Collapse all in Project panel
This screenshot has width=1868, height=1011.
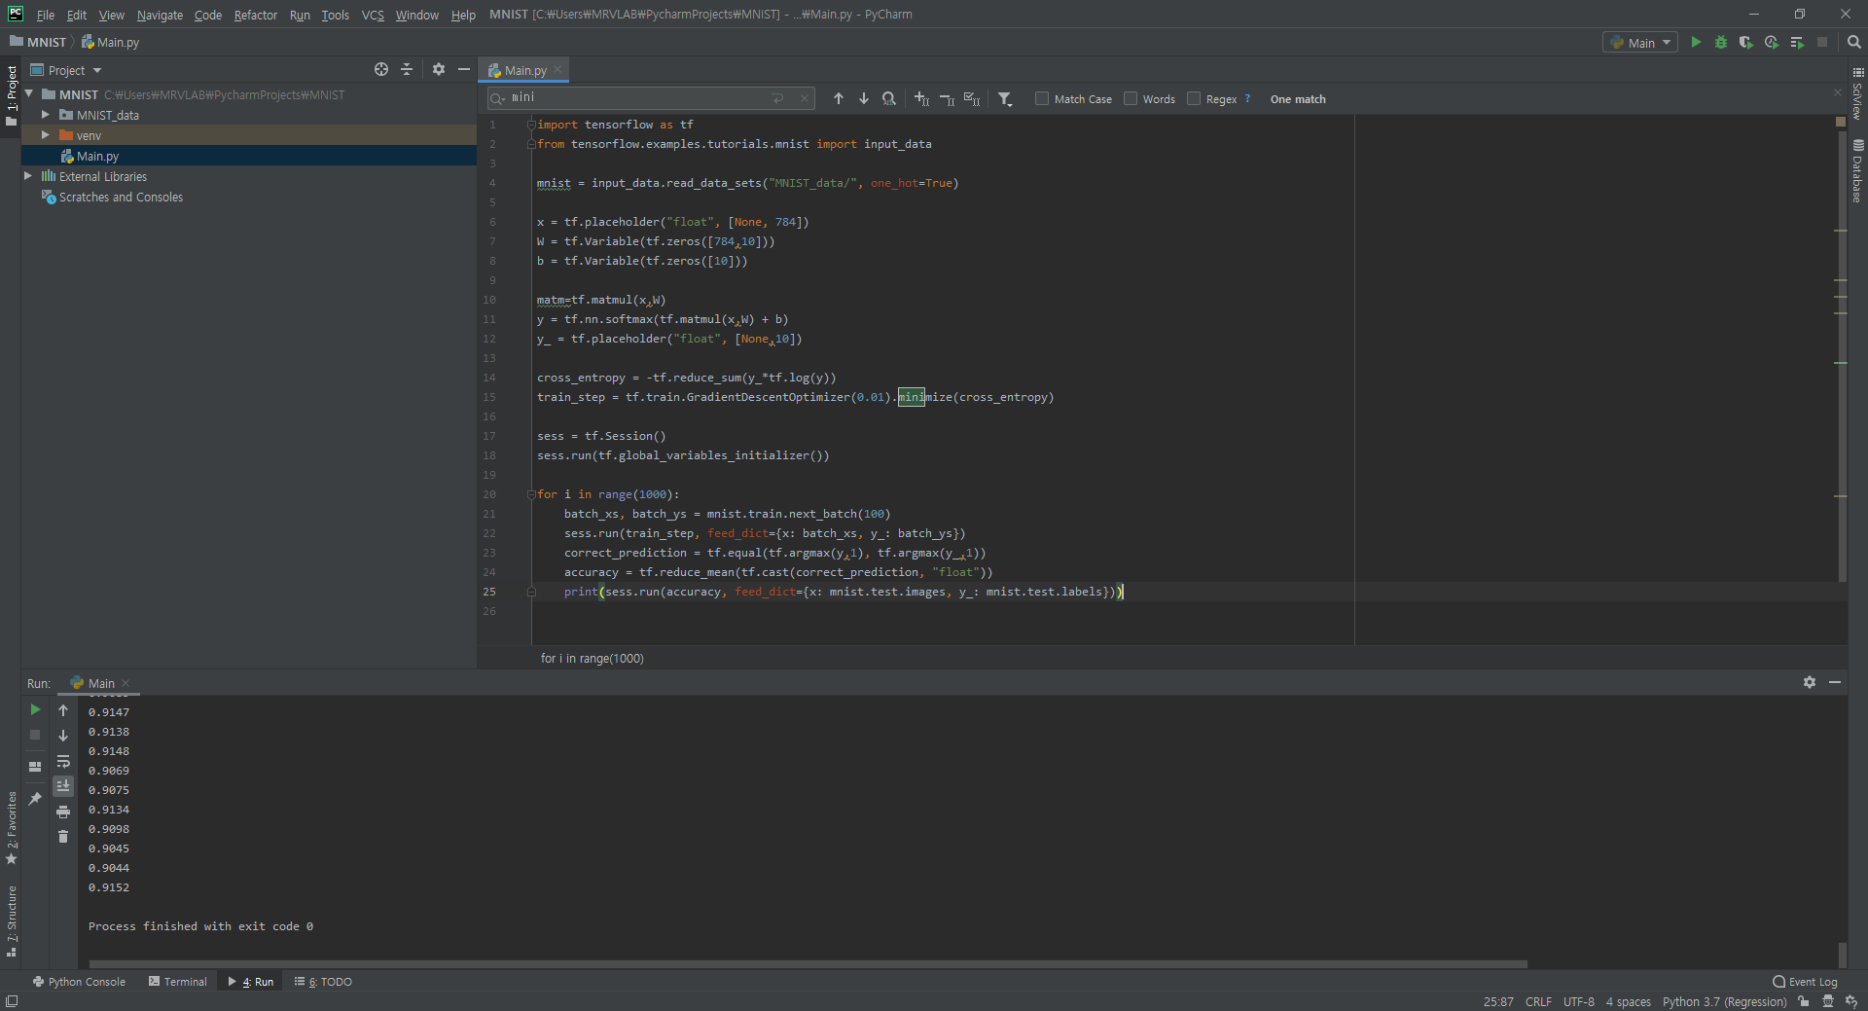(407, 70)
